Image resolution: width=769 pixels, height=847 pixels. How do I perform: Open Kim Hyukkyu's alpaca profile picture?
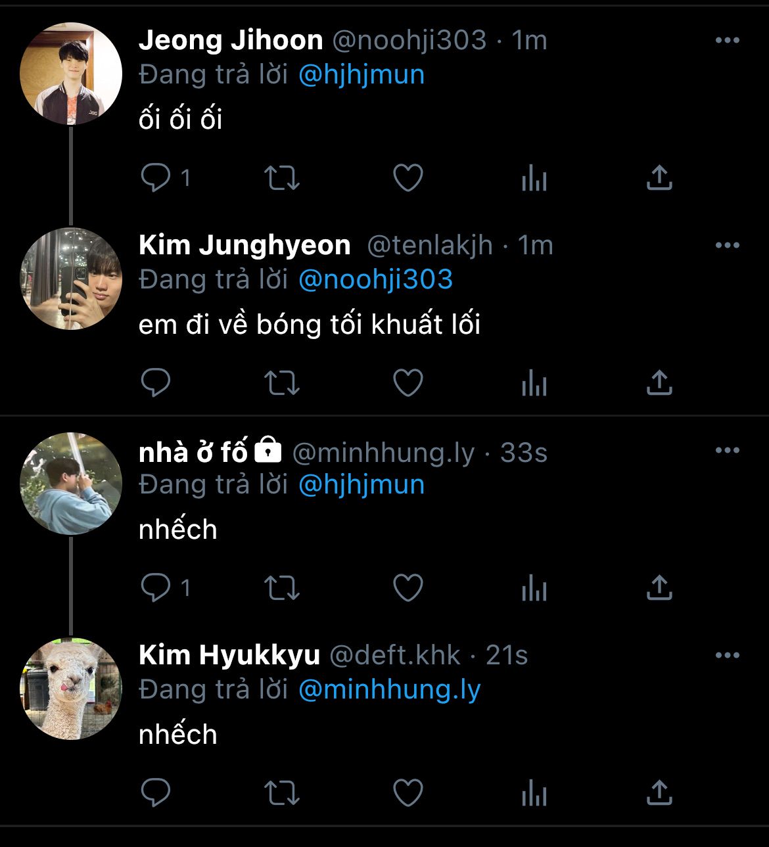point(71,689)
